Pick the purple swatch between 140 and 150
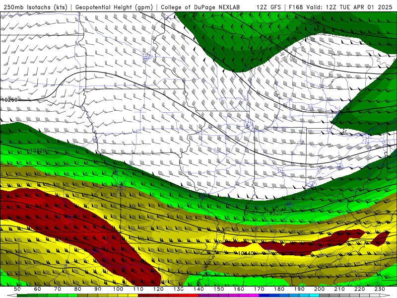This screenshot has height=298, width=397. [x=204, y=296]
